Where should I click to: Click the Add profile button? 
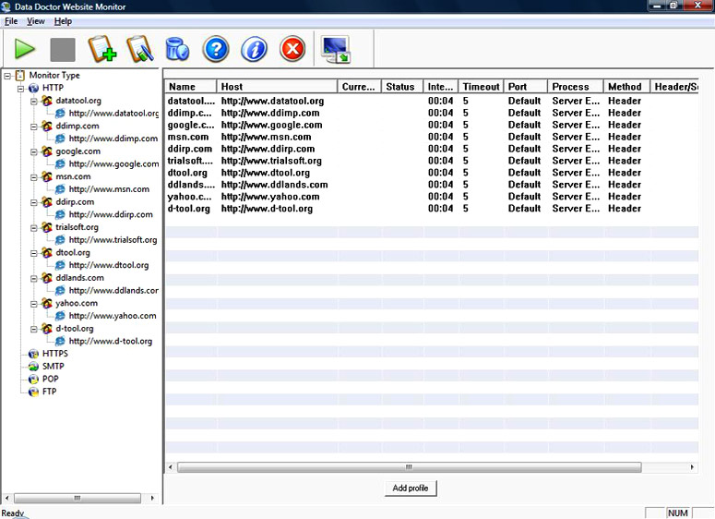pos(411,488)
